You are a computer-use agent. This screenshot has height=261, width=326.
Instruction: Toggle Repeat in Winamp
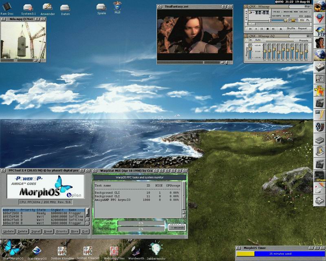tap(302, 29)
